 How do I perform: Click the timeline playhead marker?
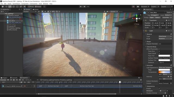pos(120,82)
